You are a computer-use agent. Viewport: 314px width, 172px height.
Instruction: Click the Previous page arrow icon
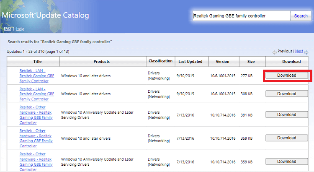click(x=274, y=52)
